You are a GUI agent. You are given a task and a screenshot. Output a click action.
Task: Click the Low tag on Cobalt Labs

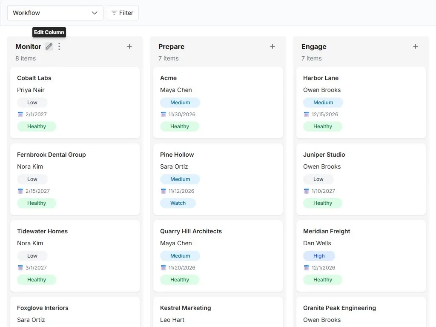point(32,102)
